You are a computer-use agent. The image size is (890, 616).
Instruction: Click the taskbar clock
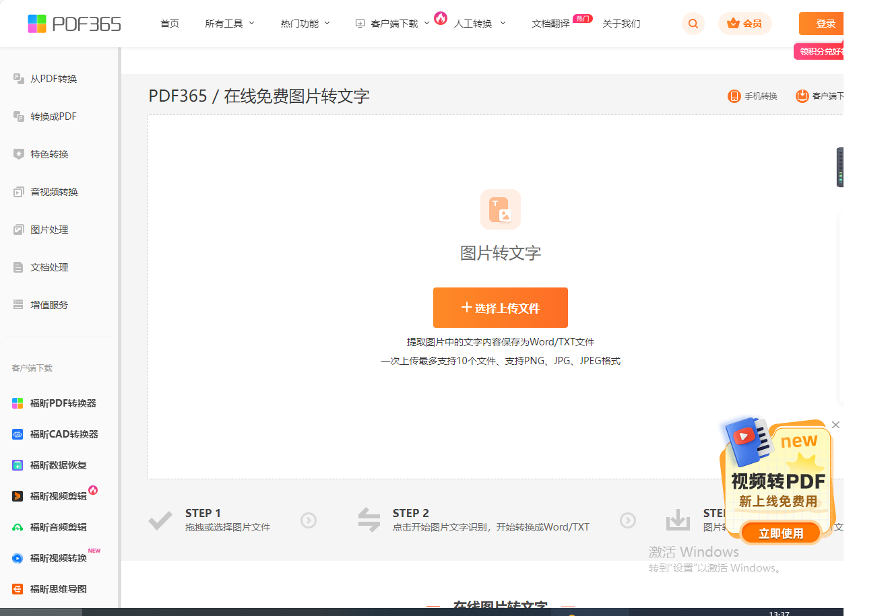[x=779, y=613]
